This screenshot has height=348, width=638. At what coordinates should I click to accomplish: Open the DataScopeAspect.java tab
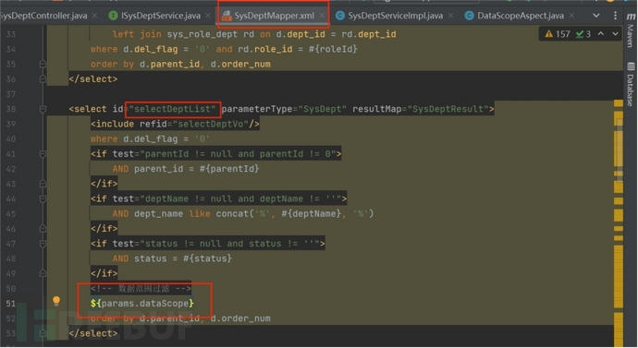point(521,16)
